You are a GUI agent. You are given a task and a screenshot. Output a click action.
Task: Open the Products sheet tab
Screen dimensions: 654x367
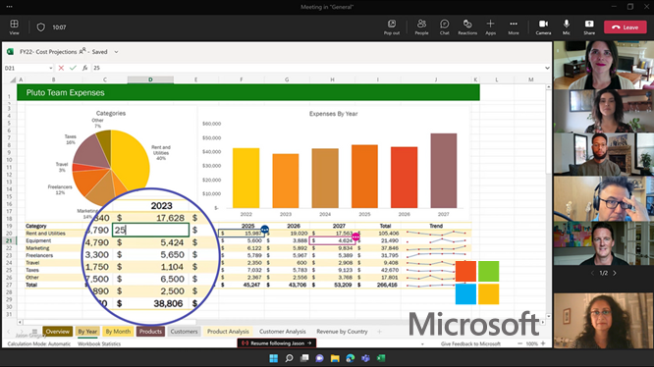[x=150, y=332]
